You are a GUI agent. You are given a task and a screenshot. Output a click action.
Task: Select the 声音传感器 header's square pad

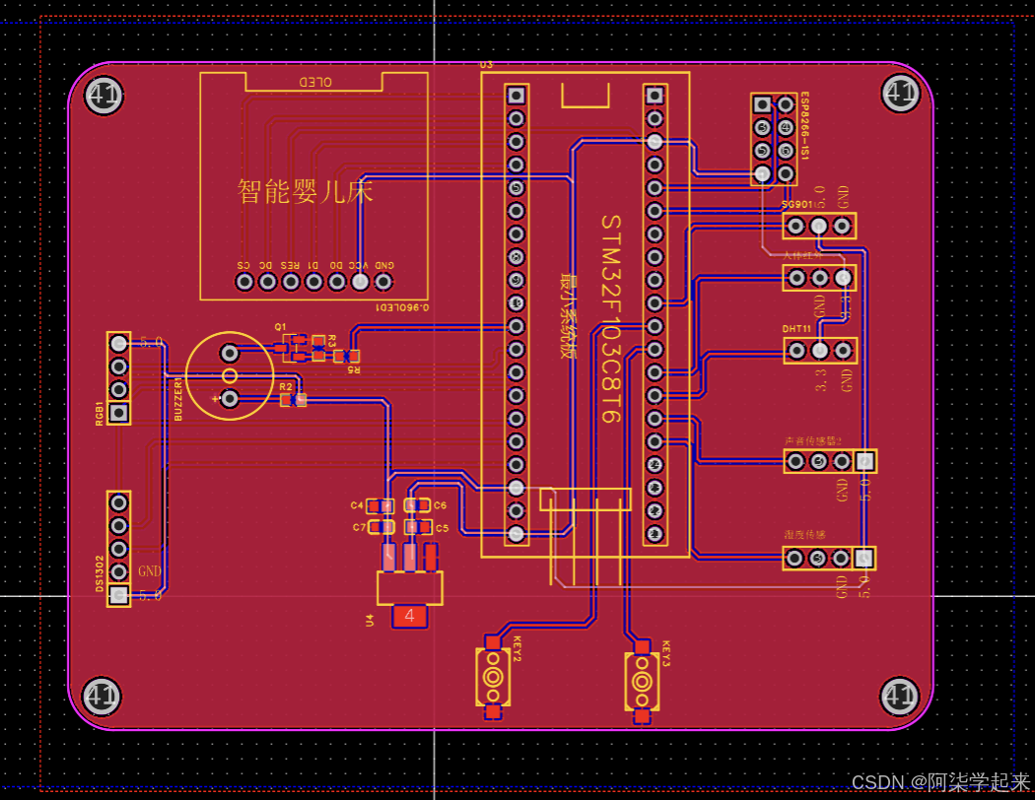coord(865,461)
